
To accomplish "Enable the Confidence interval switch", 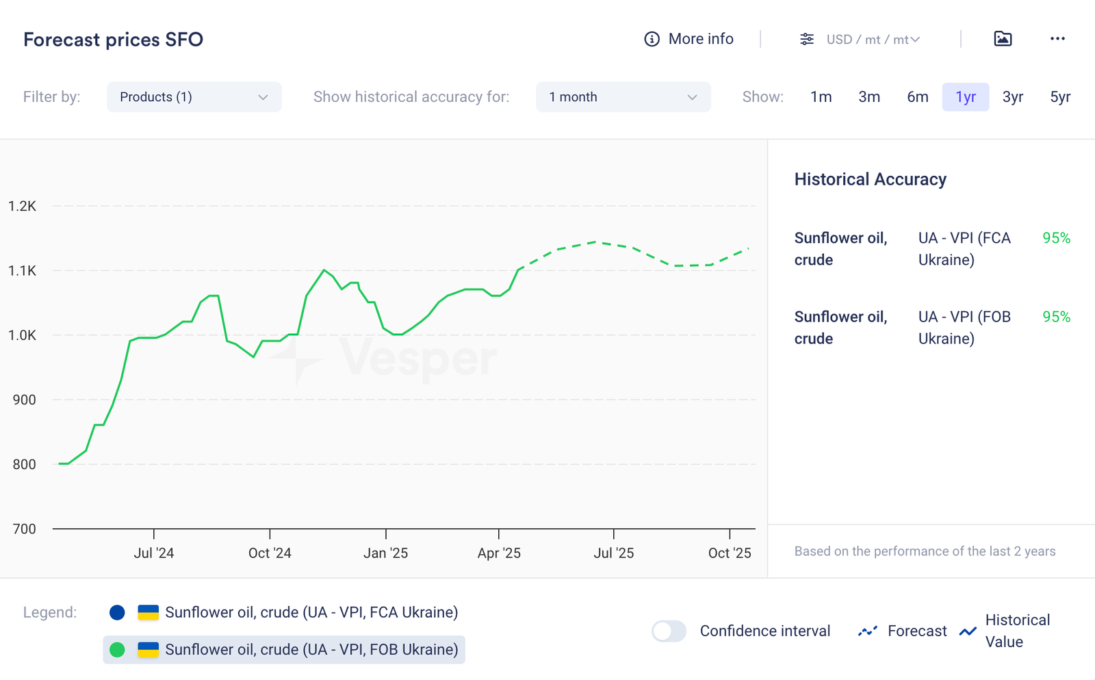I will [x=669, y=631].
